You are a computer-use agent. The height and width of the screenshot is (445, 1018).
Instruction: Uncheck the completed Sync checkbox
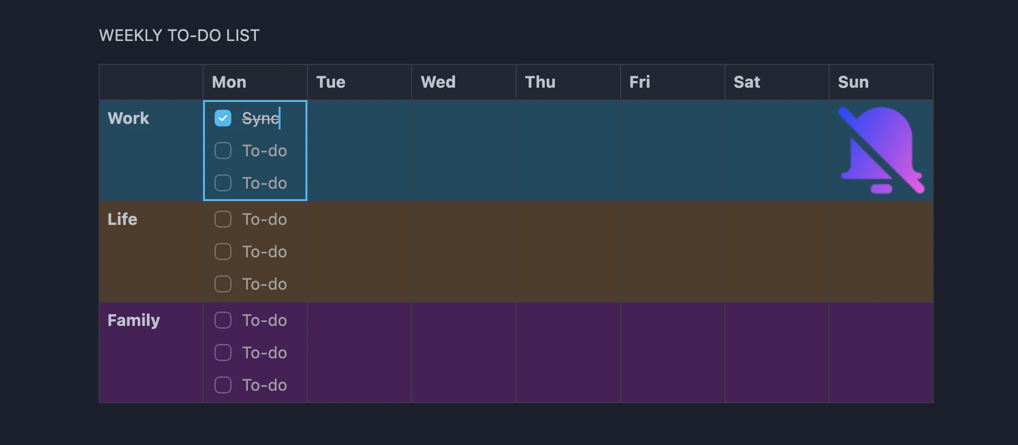coord(223,118)
